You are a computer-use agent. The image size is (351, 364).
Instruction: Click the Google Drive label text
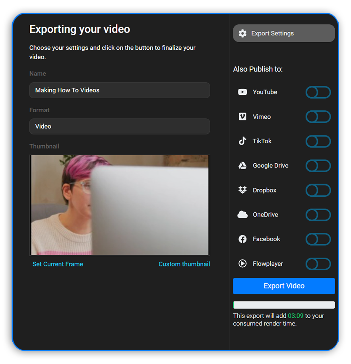coord(270,166)
